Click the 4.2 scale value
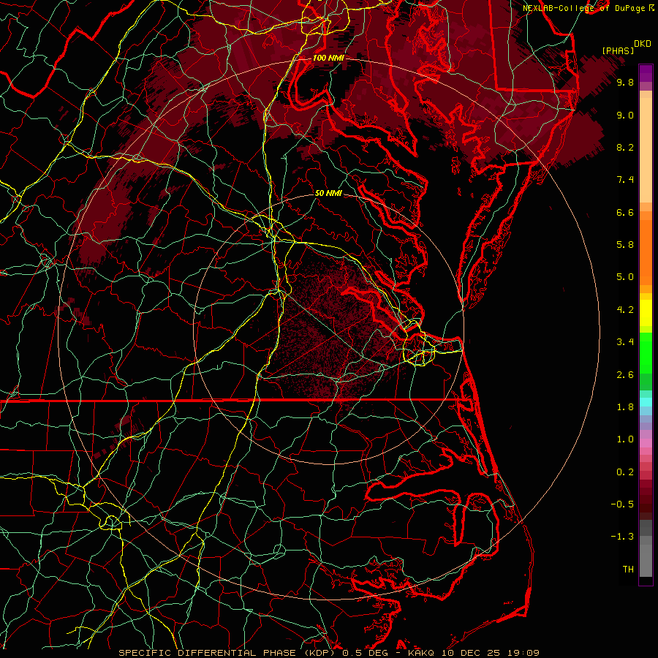 625,310
